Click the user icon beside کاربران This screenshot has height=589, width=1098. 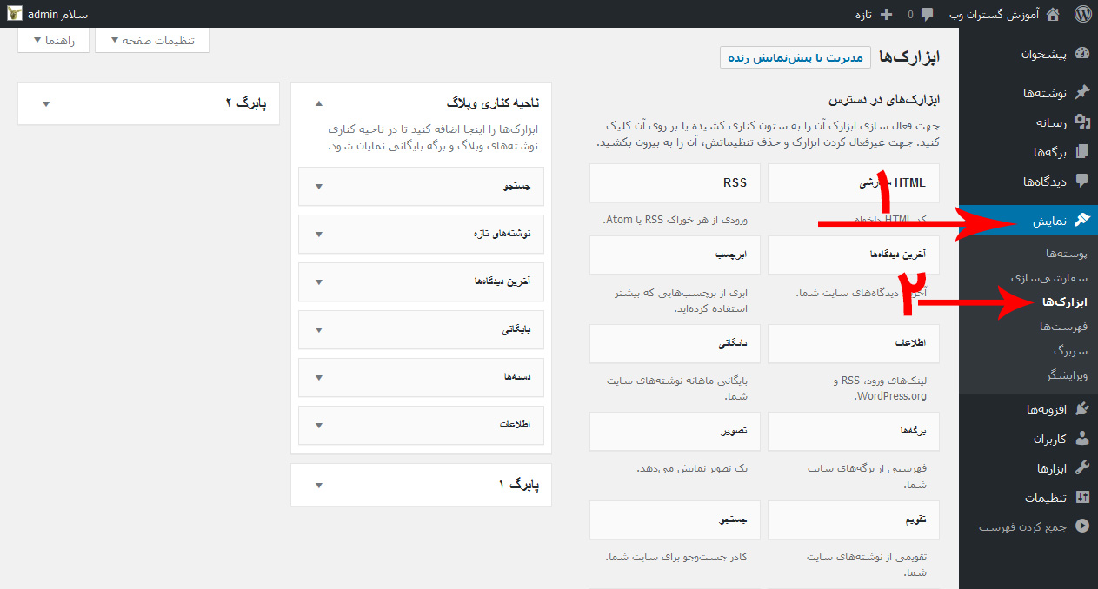pos(1082,439)
